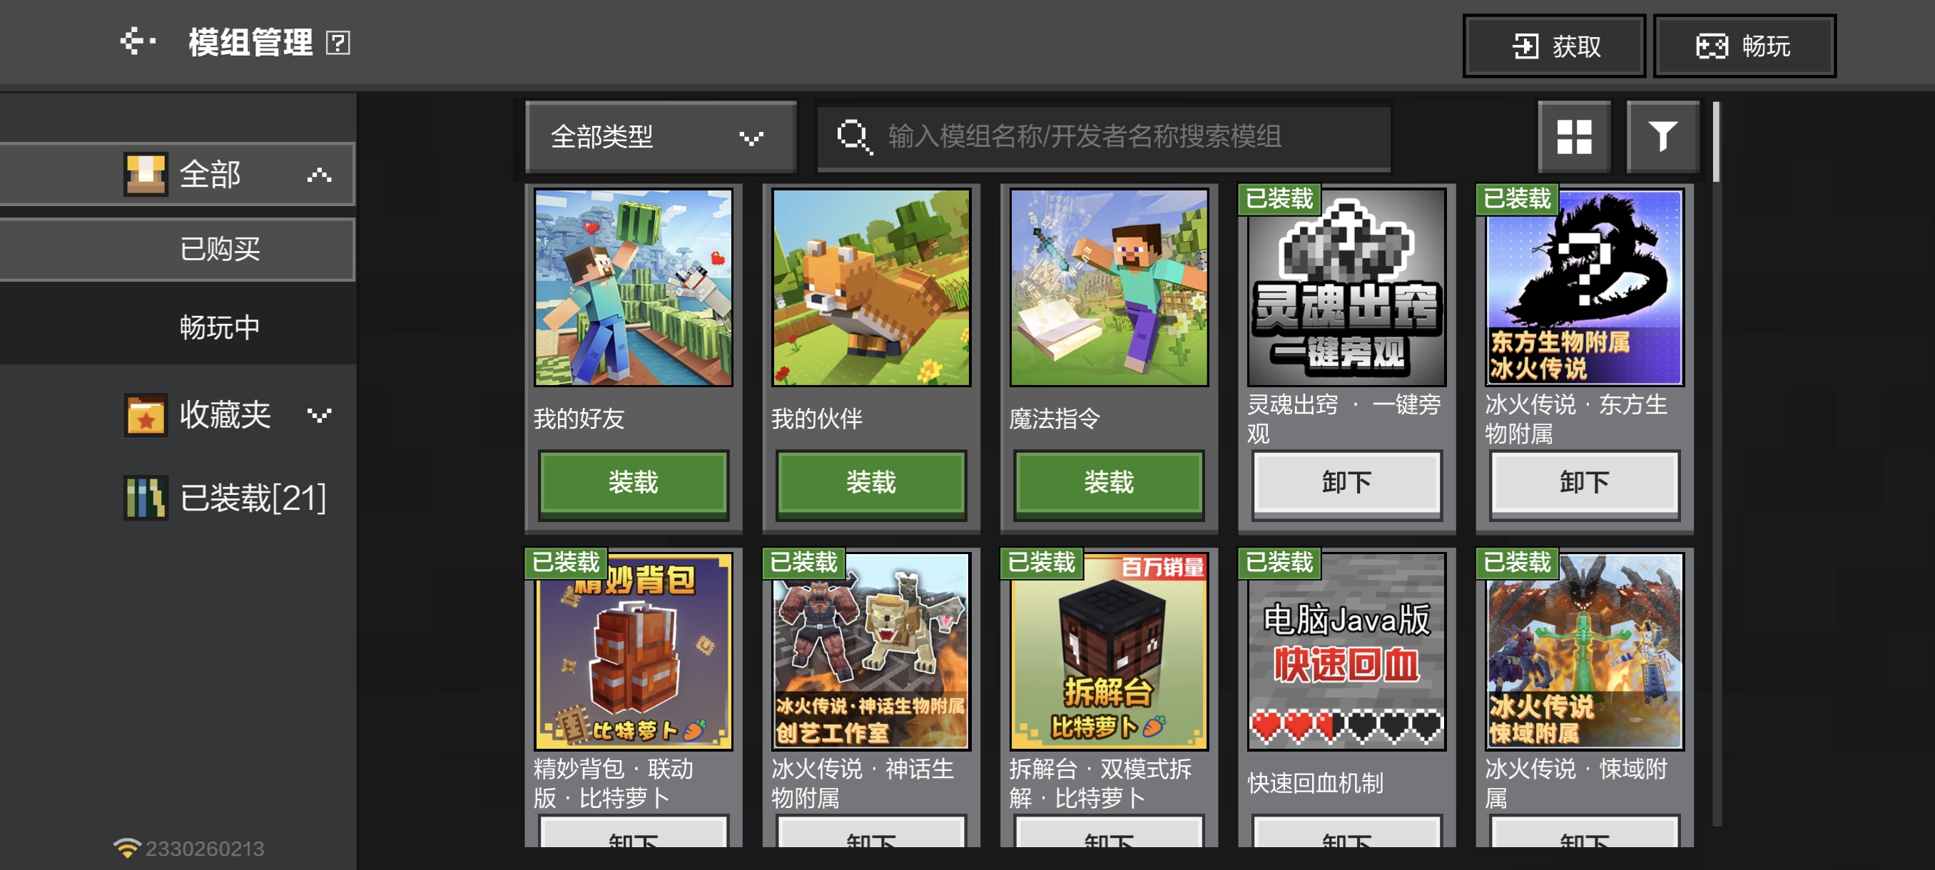
Task: Select the 全部 category label
Action: [x=210, y=174]
